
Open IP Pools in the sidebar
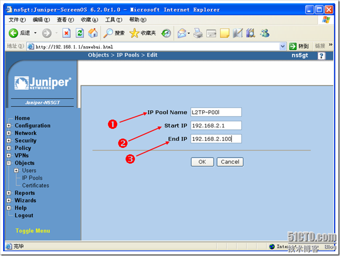(32, 178)
